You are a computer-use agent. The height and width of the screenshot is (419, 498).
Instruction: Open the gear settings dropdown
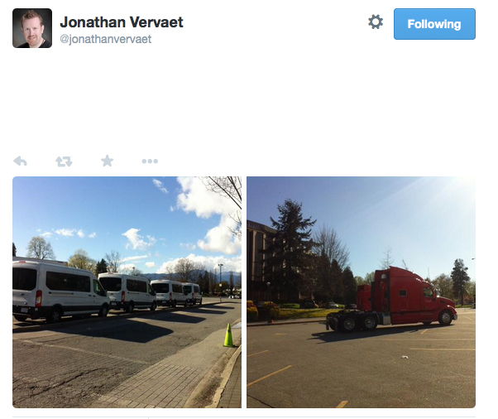tap(376, 22)
